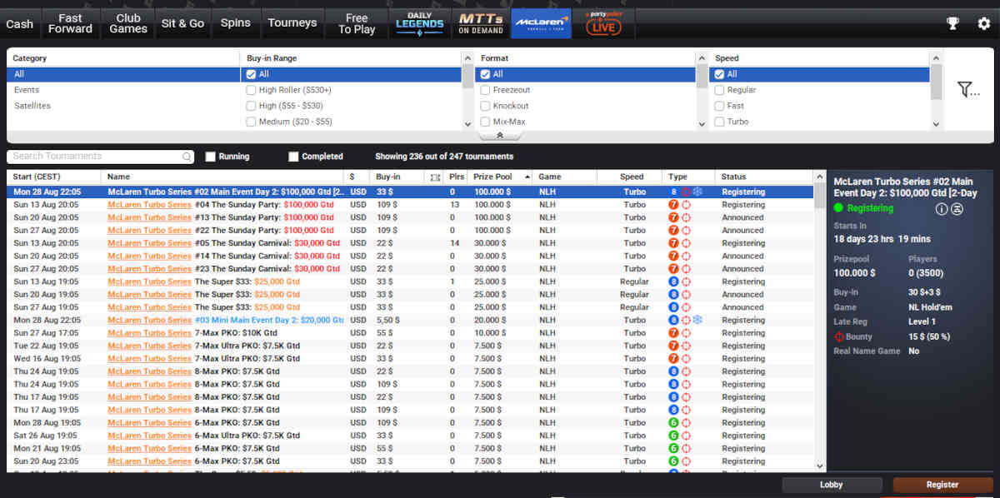Enable Regular speed filter
This screenshot has height=498, width=1000.
click(719, 90)
